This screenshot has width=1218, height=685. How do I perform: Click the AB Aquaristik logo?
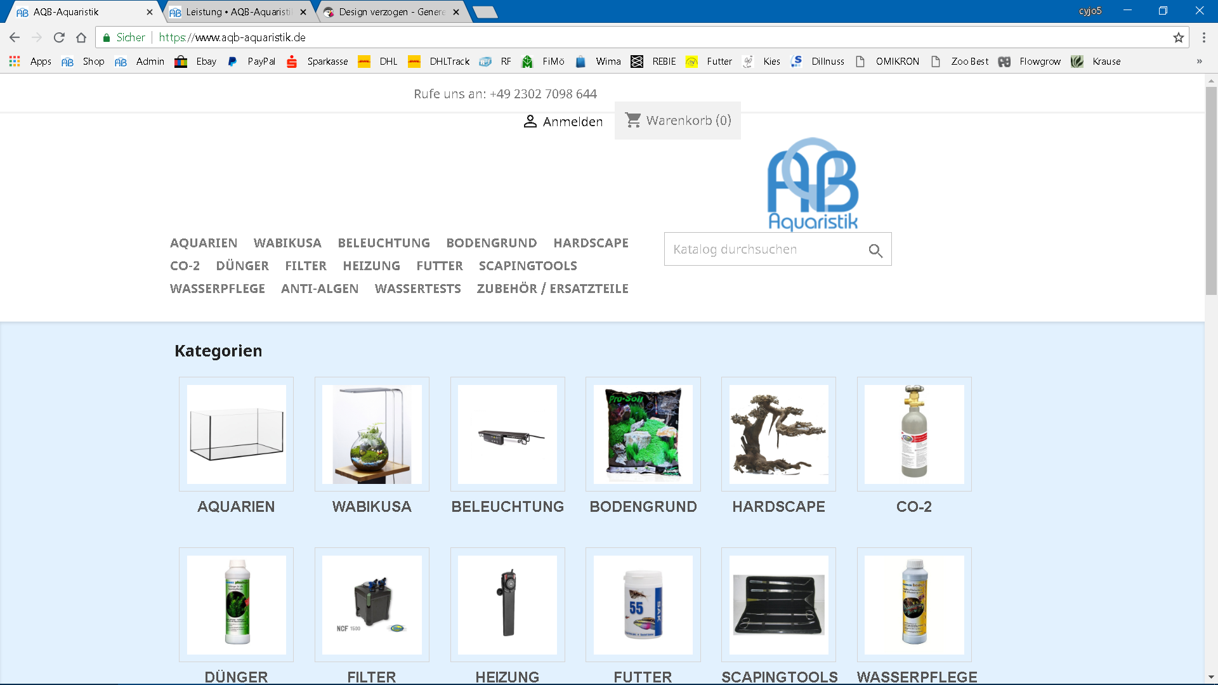click(813, 184)
